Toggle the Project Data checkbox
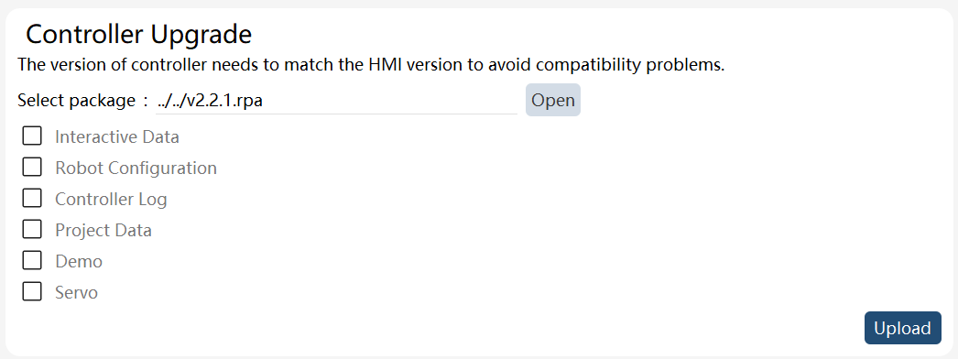Screen dimensions: 958x359 (x=32, y=229)
